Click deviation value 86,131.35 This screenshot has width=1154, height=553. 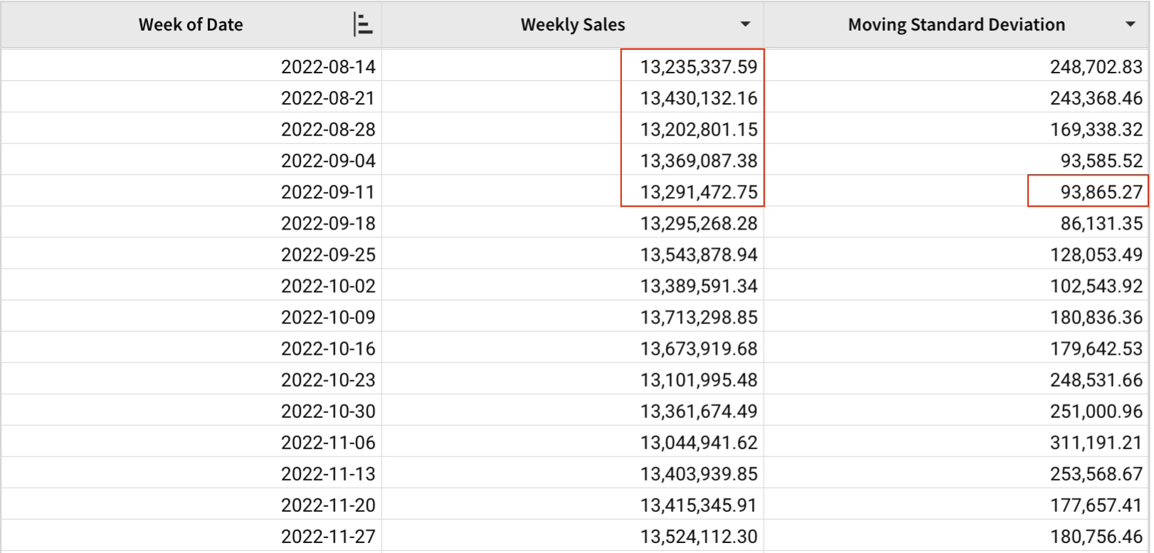tap(1101, 224)
